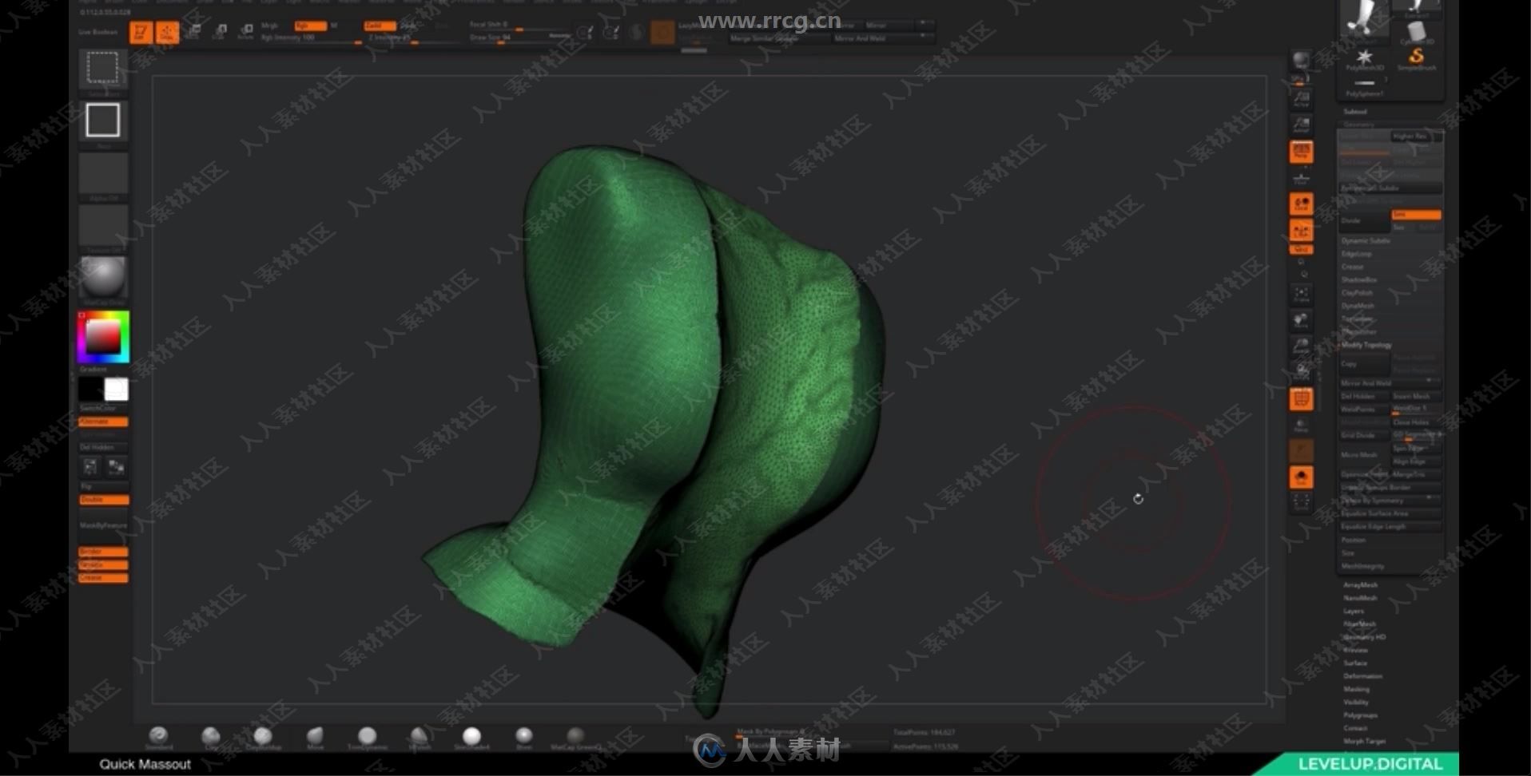Click the Zoom3D navigation icon
The height and width of the screenshot is (776, 1531).
[1301, 346]
